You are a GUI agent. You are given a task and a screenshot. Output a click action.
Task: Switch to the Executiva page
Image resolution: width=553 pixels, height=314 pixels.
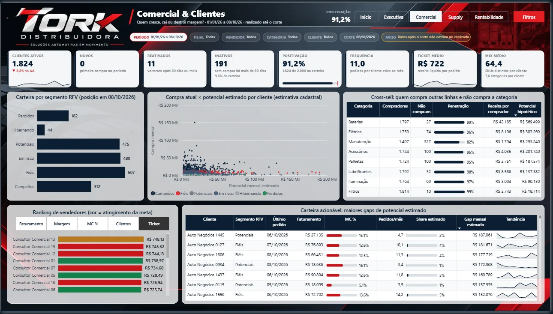[x=394, y=17]
